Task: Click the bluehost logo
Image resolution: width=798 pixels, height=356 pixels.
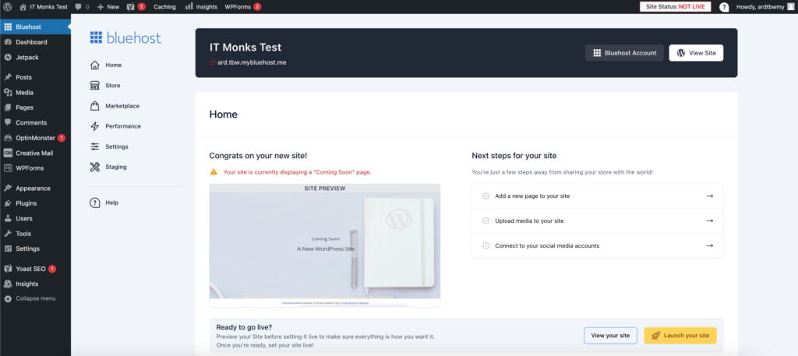Action: [125, 37]
